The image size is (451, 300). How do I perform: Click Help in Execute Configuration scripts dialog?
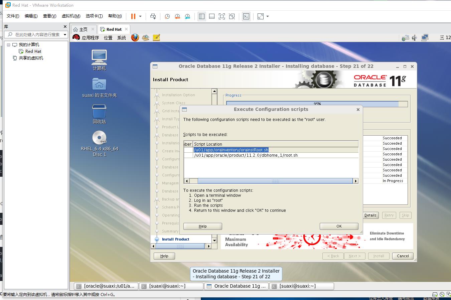click(x=203, y=226)
